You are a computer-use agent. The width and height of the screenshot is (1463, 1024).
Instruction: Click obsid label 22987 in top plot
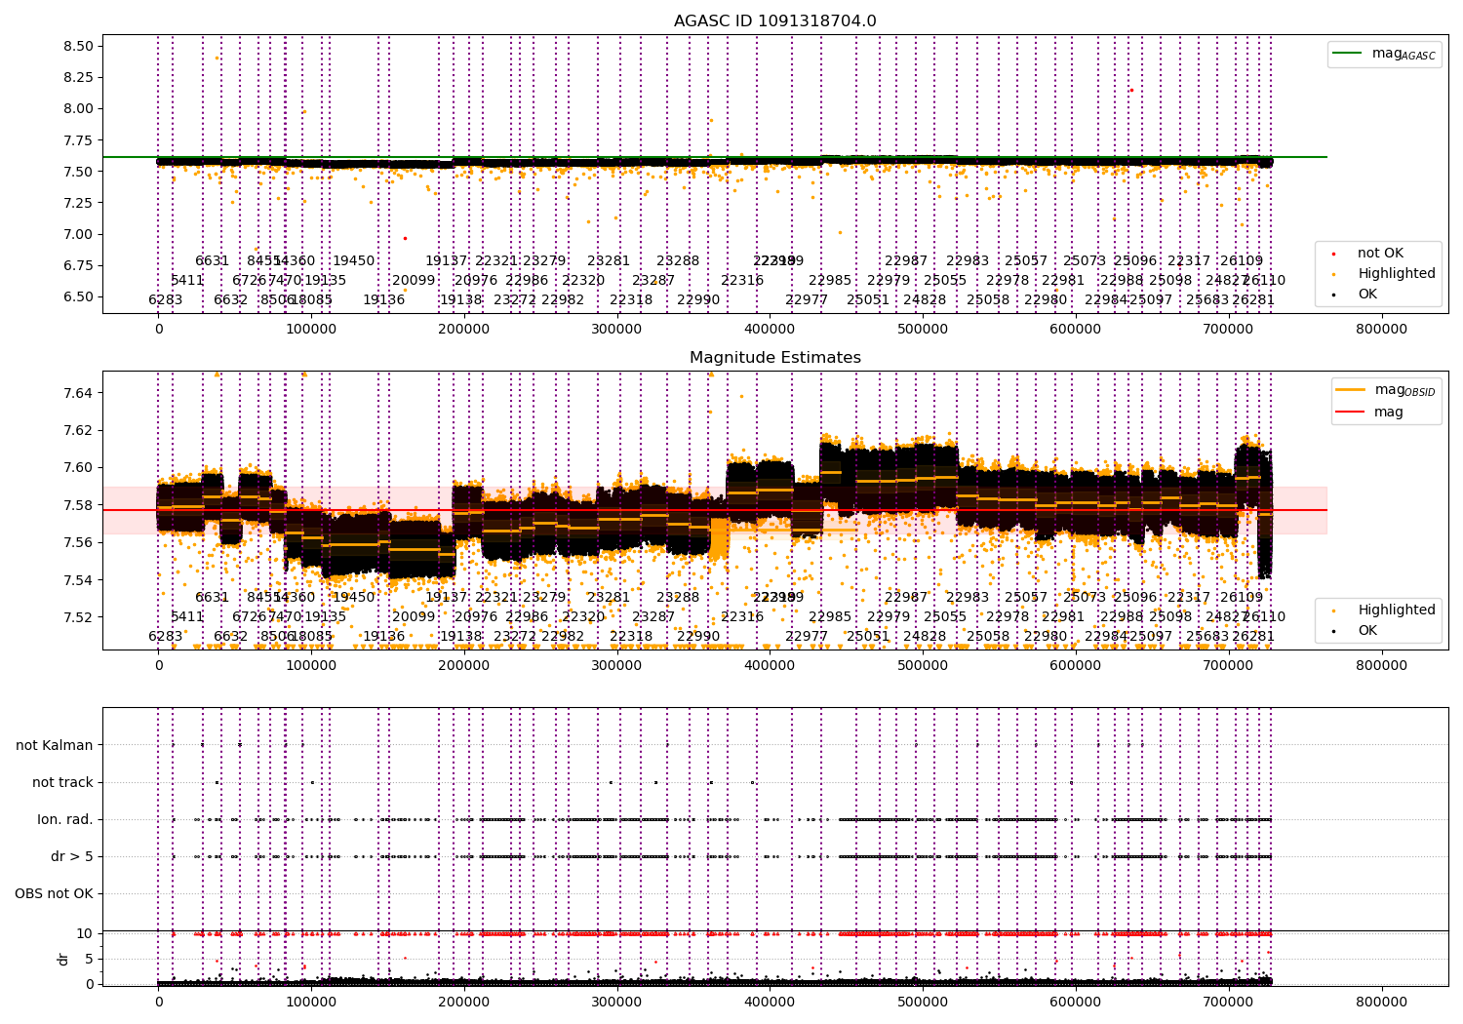click(x=906, y=261)
